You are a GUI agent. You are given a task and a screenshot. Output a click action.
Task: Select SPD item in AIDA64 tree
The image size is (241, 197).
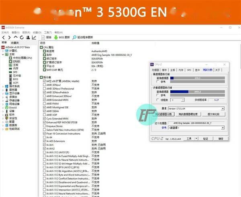pos(15,72)
